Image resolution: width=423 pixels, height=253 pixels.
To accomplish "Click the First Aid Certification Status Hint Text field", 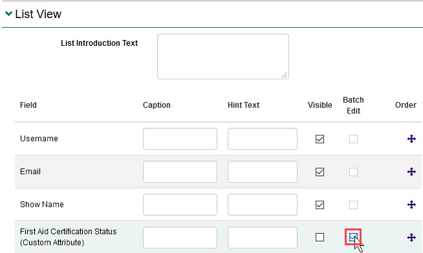I will tap(263, 238).
